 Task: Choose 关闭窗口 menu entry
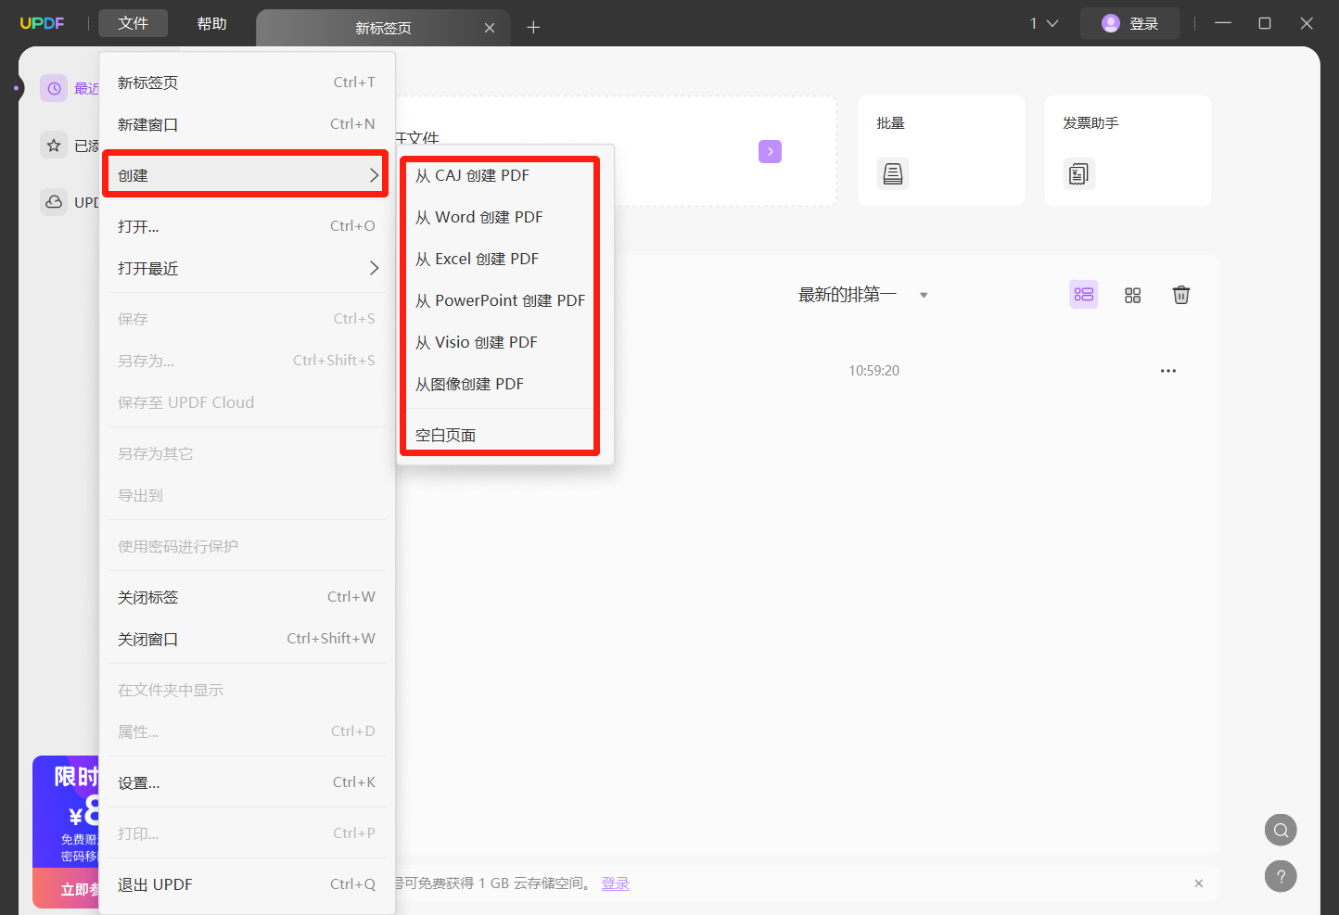click(x=247, y=639)
